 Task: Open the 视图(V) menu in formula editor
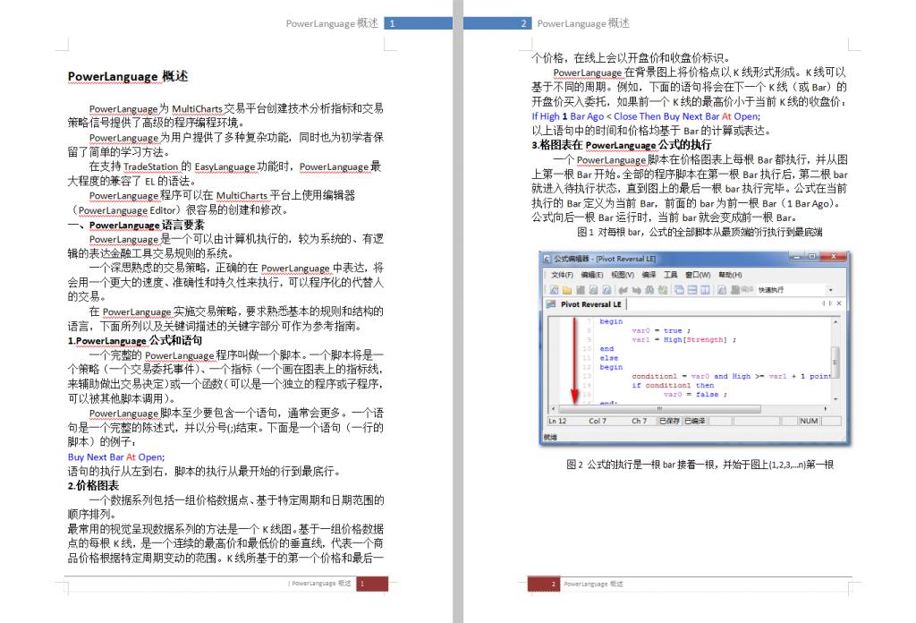point(623,276)
